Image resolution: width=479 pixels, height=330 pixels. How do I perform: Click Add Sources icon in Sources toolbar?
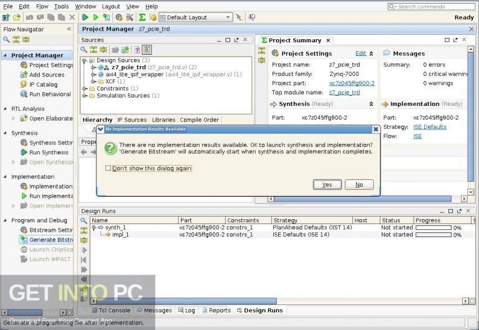(125, 50)
